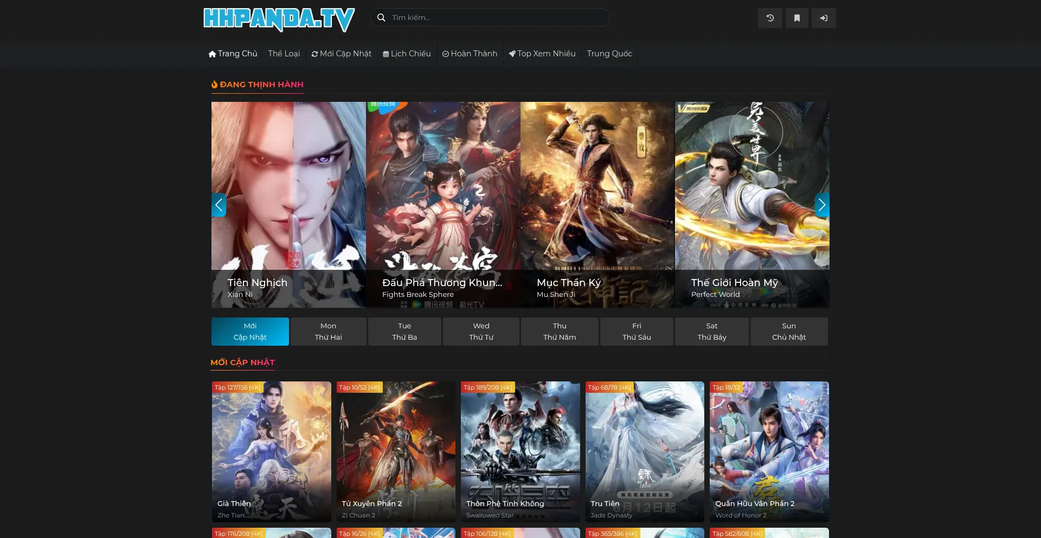Open the bookmarks icon button
This screenshot has height=538, width=1041.
(x=797, y=18)
